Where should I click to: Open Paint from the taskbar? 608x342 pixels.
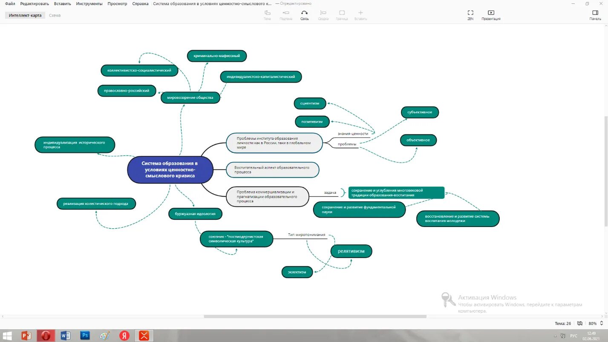pos(104,336)
